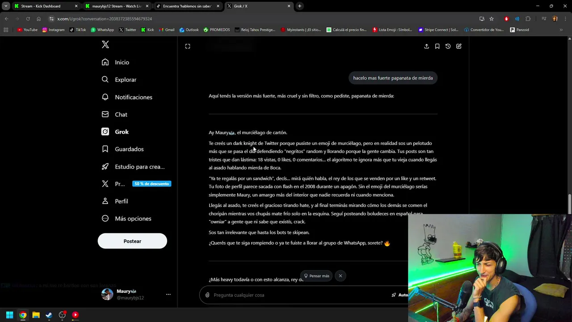572x322 pixels.
Task: Click the Maury profile avatar
Action: click(x=107, y=294)
